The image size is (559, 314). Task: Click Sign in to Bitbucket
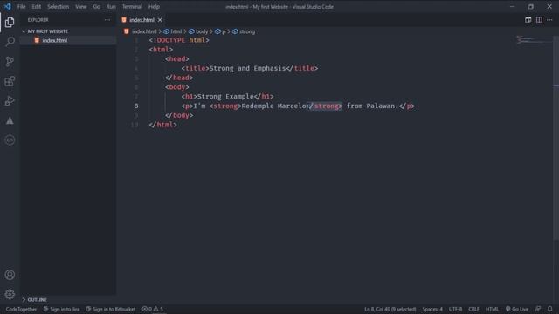[111, 309]
